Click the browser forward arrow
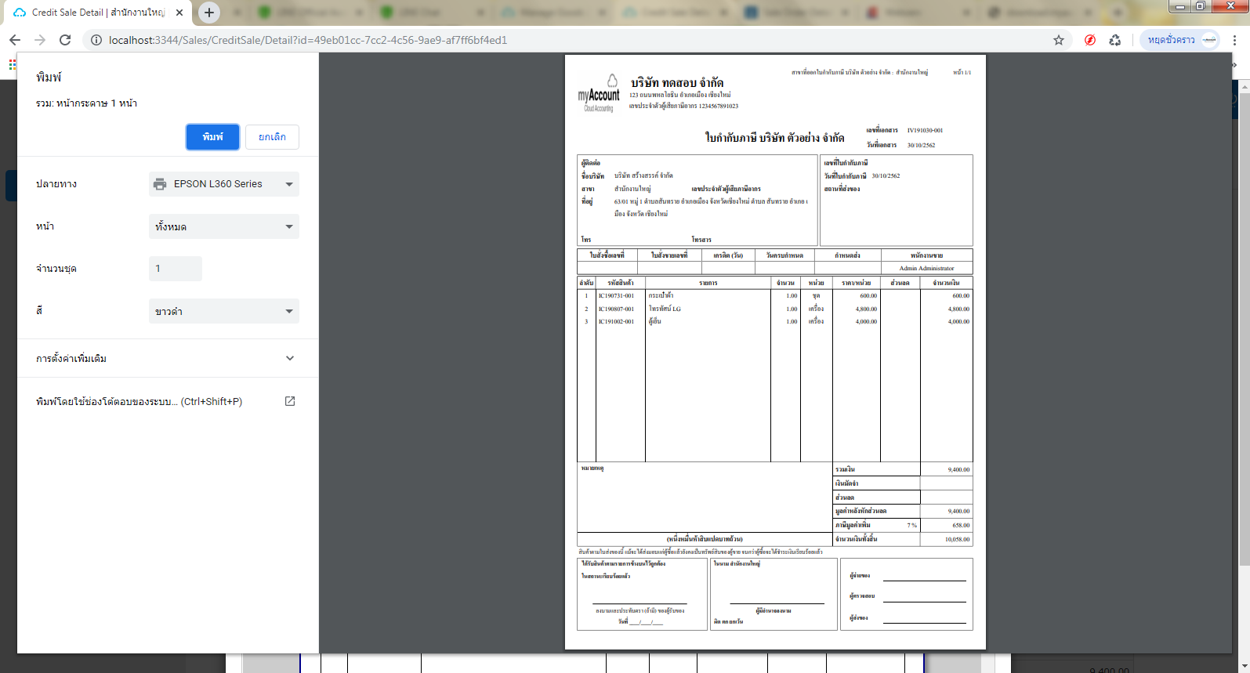Image resolution: width=1250 pixels, height=673 pixels. point(40,40)
